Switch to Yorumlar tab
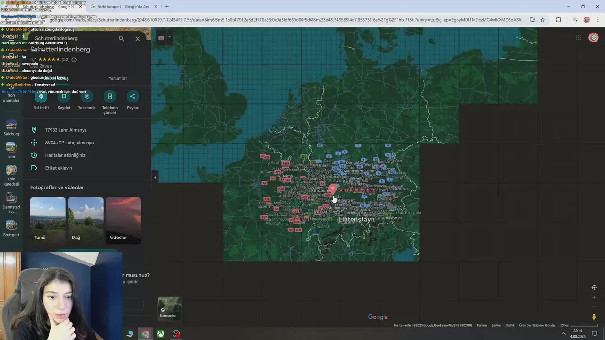 click(118, 78)
